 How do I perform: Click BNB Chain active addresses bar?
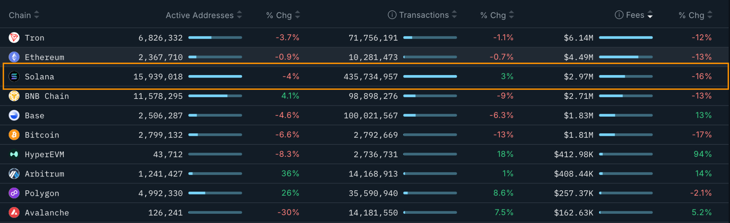[215, 96]
